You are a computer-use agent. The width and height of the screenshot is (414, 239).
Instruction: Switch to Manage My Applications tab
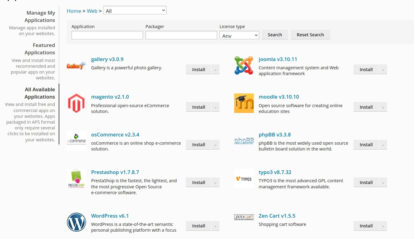coord(40,16)
